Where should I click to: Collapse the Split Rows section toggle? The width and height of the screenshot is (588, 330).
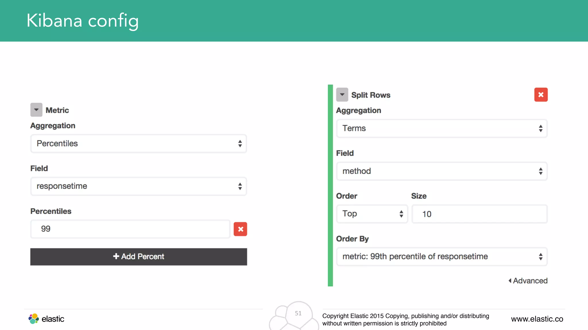[342, 95]
